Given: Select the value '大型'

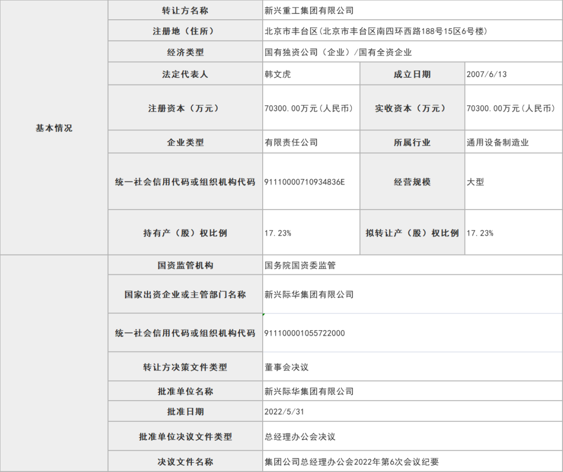Looking at the screenshot, I should tap(475, 182).
